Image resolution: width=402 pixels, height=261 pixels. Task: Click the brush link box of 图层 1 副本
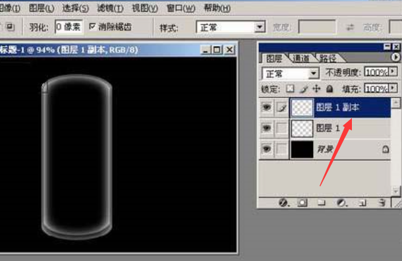(x=282, y=107)
